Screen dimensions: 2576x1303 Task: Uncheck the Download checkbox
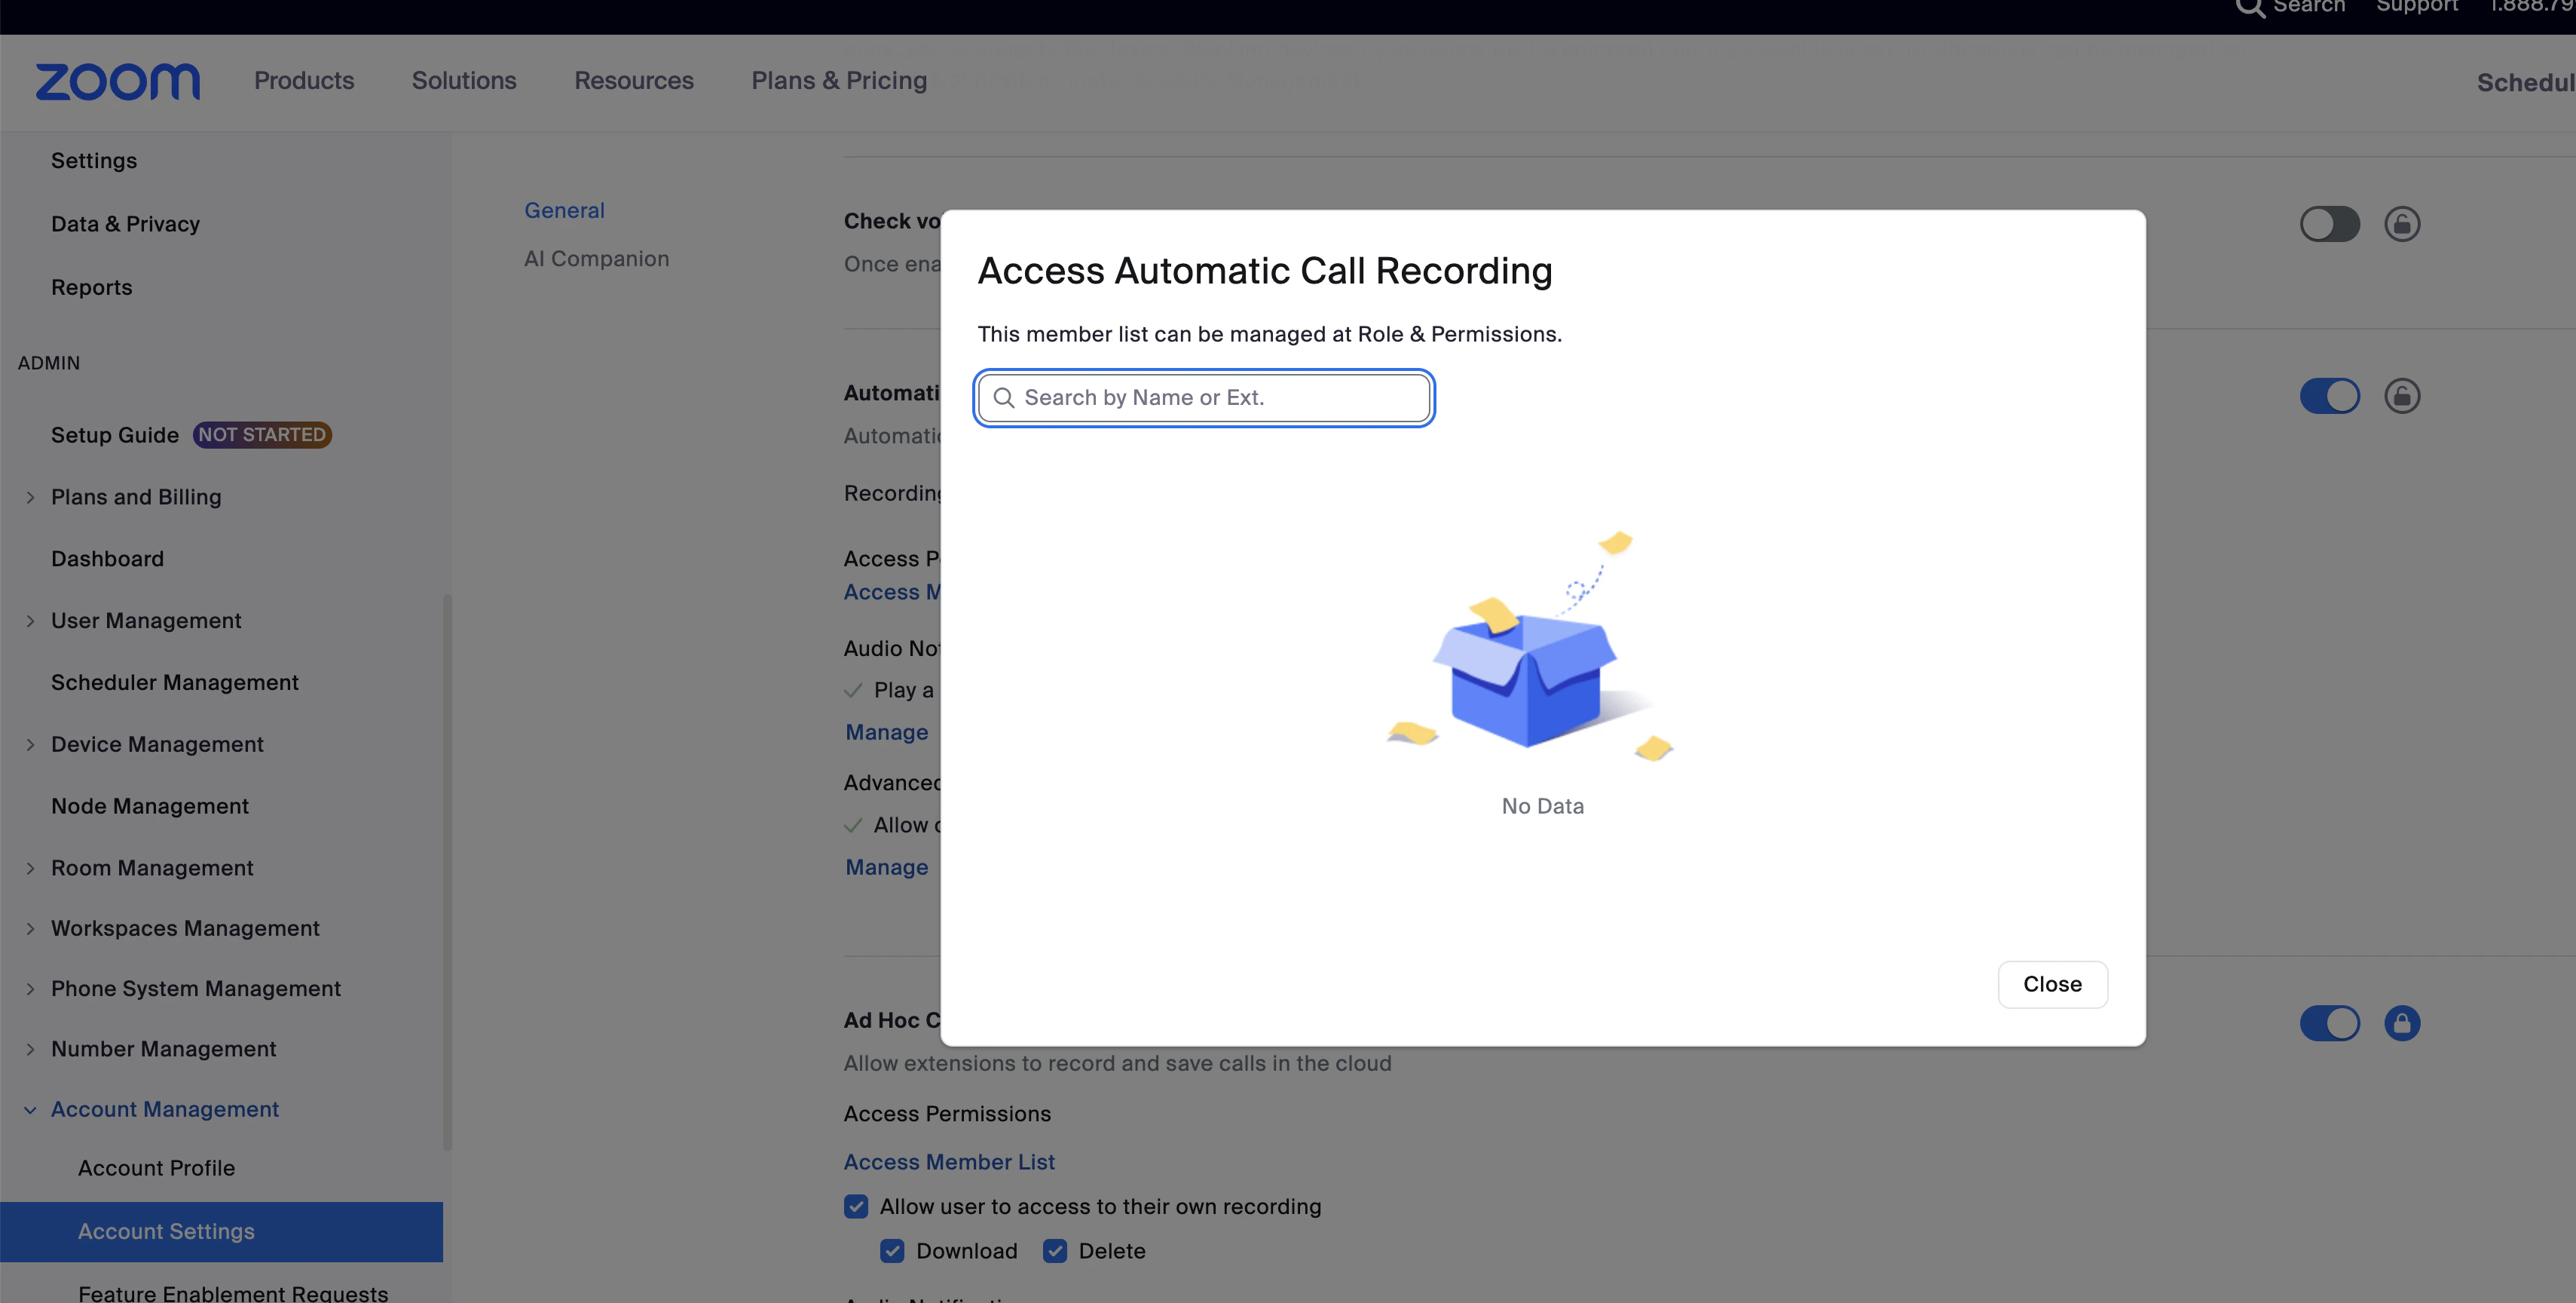892,1251
